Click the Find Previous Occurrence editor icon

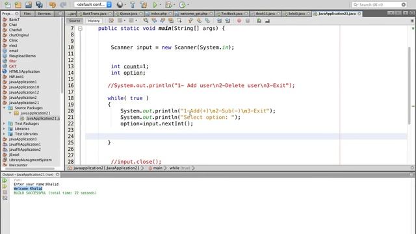click(154, 21)
